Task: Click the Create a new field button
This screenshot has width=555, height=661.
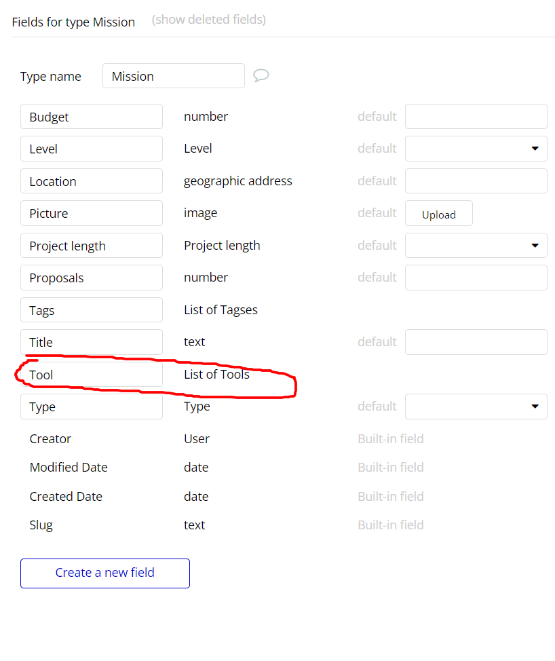Action: (105, 573)
